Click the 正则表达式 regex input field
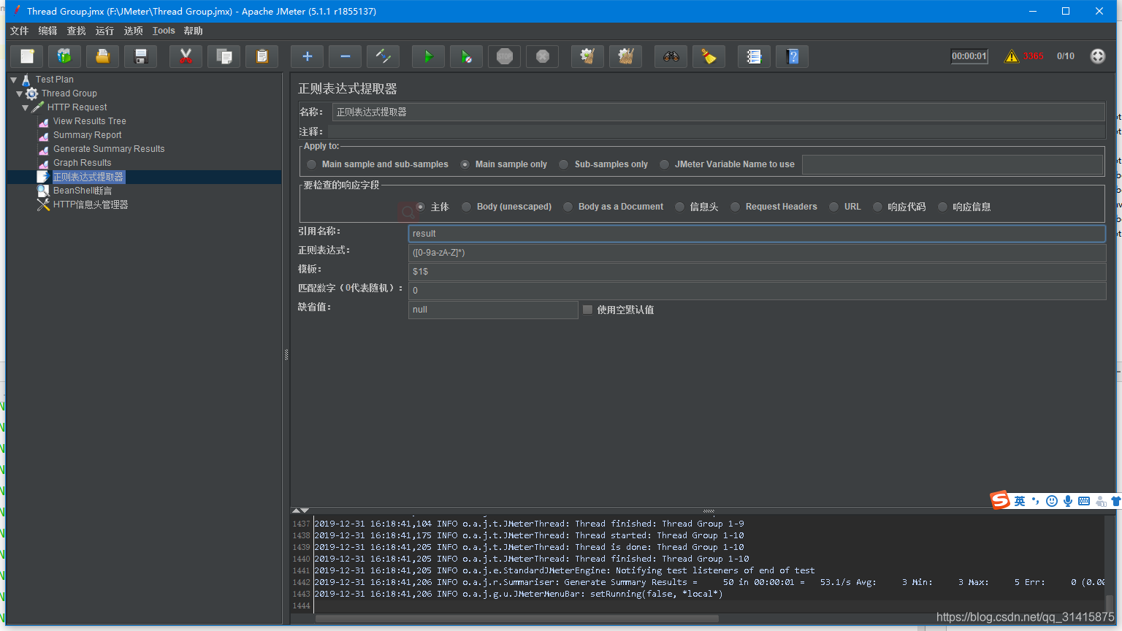Viewport: 1122px width, 631px height. [757, 253]
